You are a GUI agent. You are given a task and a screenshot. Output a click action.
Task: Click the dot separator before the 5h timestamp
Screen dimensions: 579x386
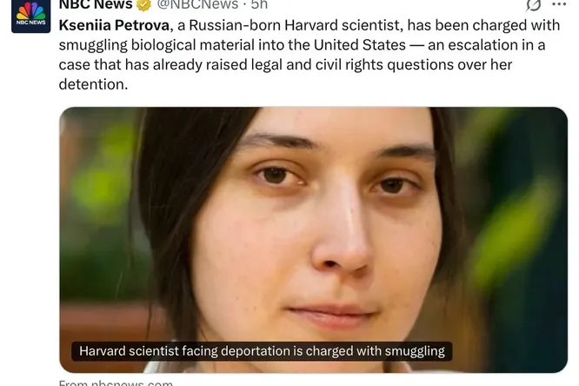244,5
